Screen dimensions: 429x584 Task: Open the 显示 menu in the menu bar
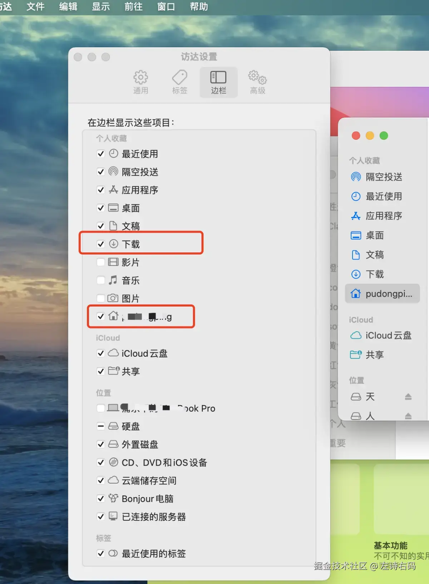[x=101, y=6]
